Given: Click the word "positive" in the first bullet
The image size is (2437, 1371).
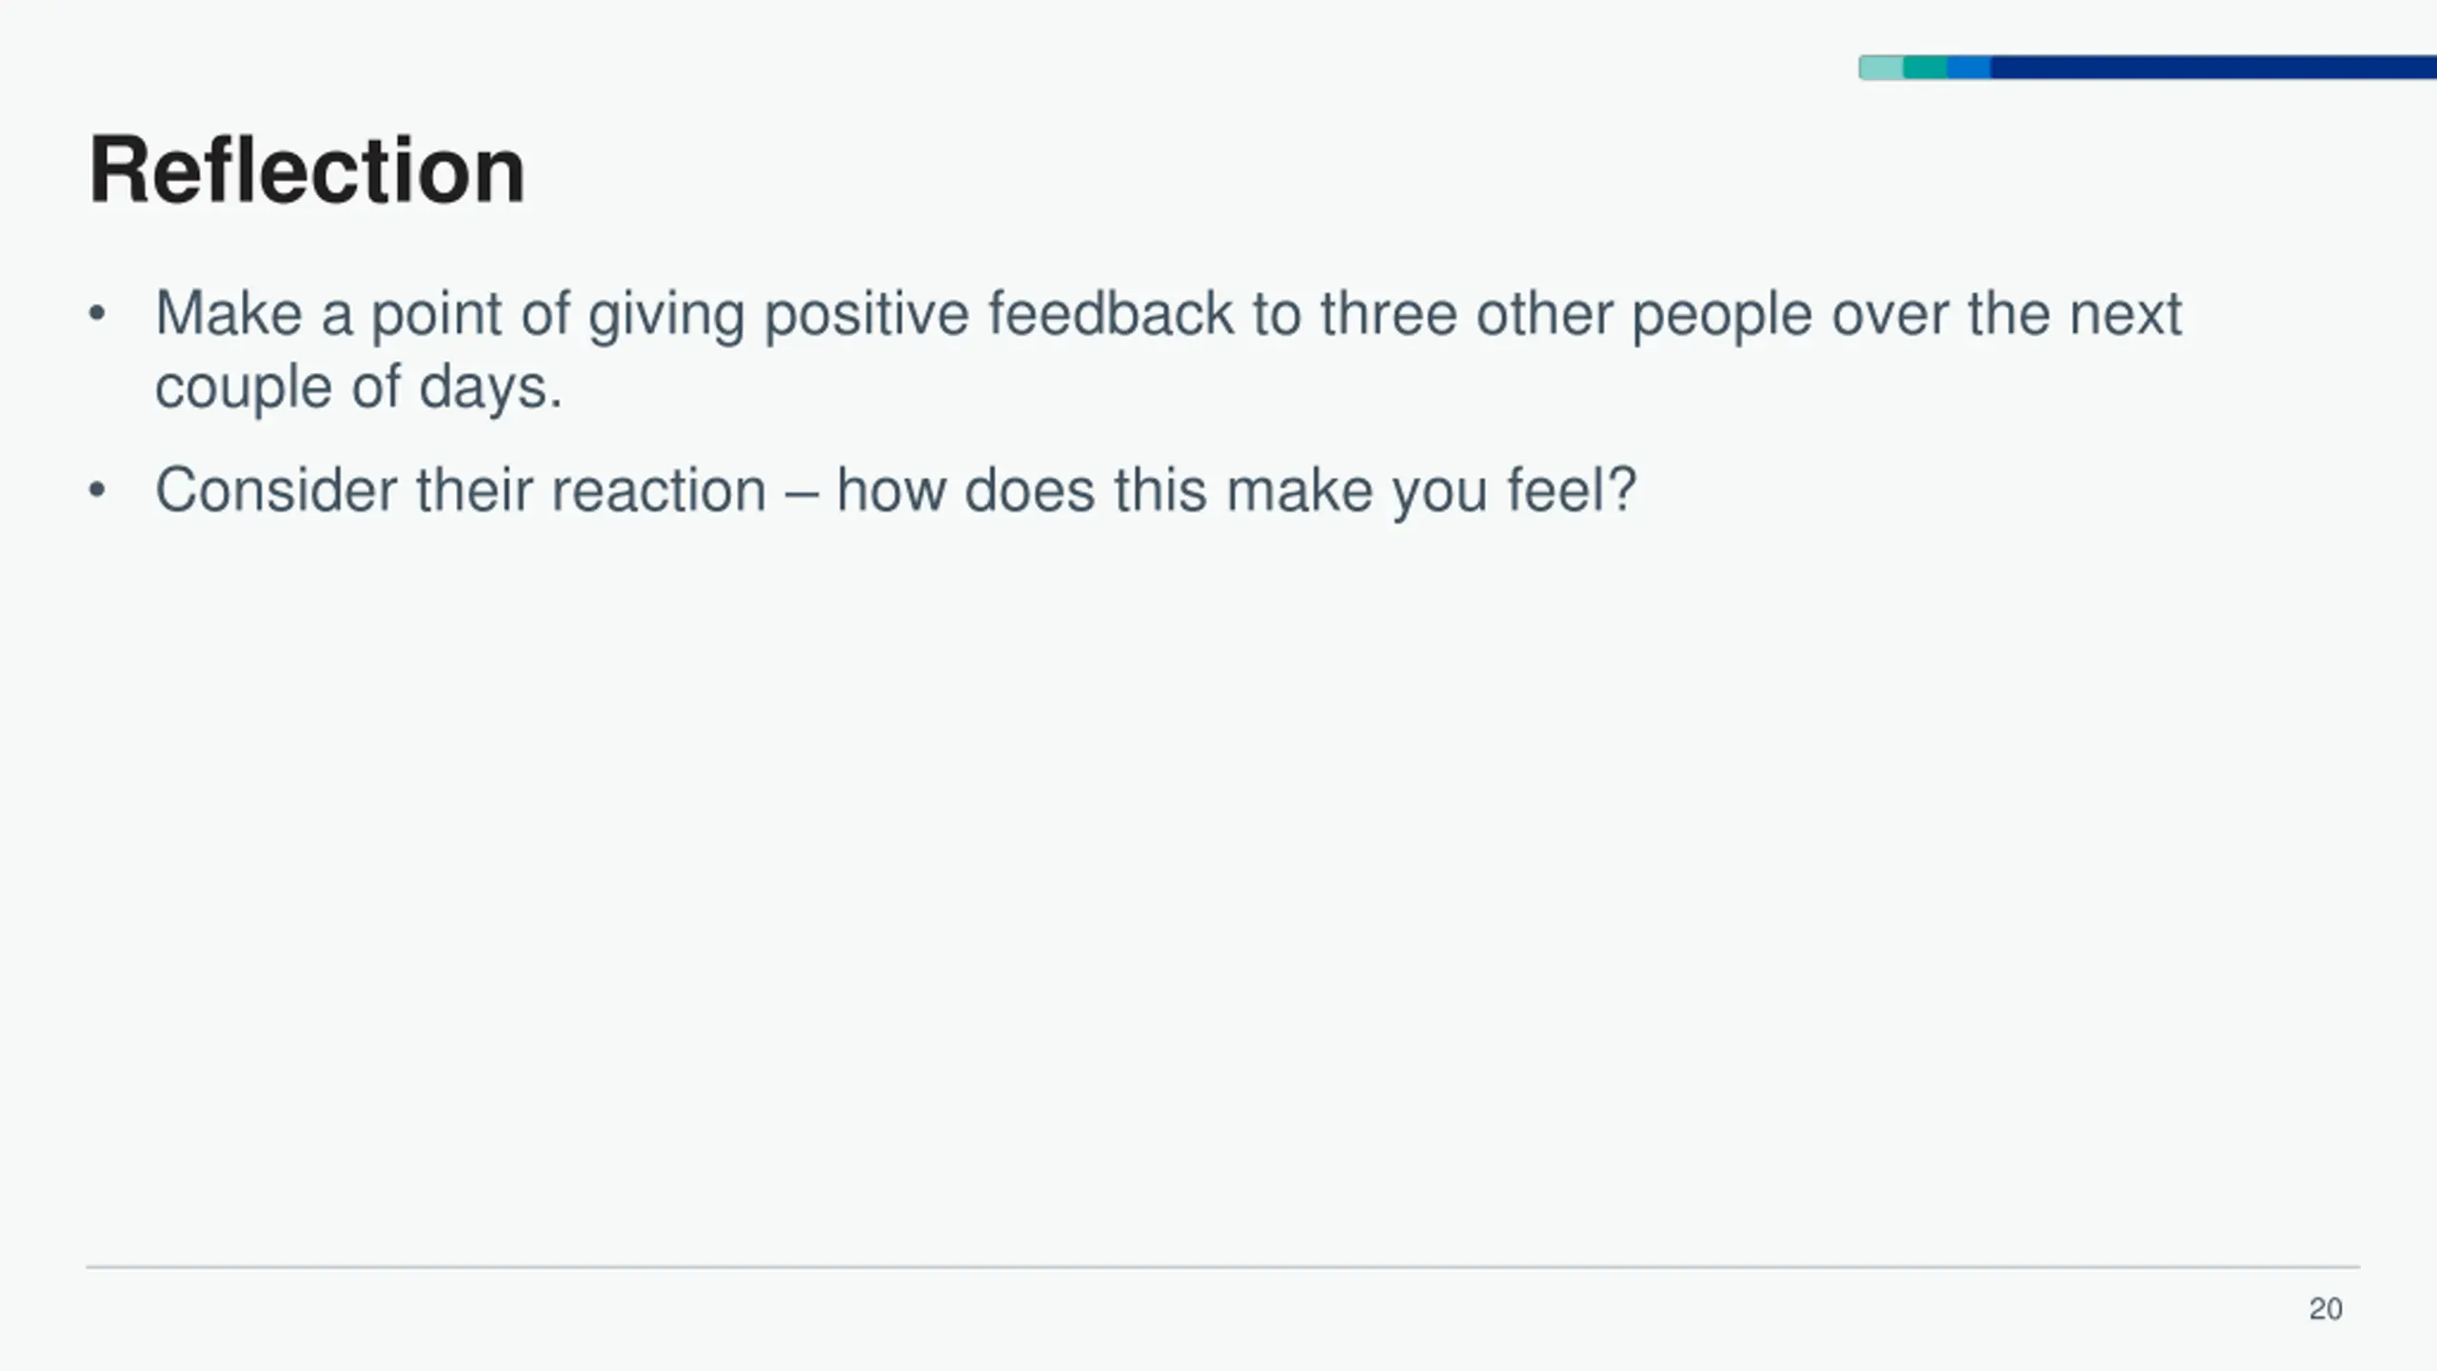Looking at the screenshot, I should click(866, 313).
